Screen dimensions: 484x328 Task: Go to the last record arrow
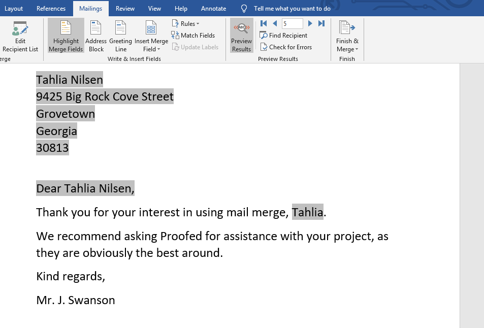coord(321,23)
